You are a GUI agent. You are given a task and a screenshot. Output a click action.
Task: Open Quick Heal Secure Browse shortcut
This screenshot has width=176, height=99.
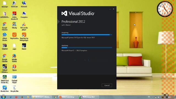coord(5,79)
